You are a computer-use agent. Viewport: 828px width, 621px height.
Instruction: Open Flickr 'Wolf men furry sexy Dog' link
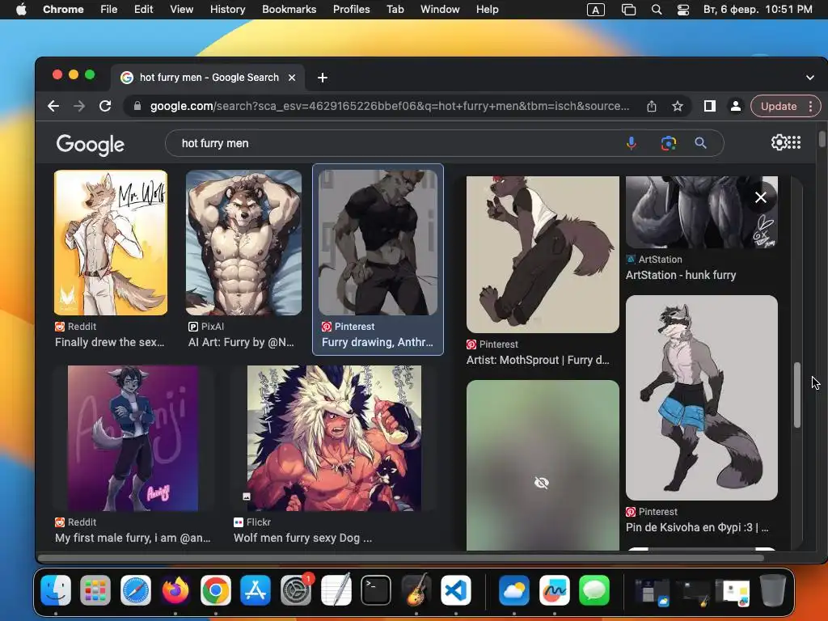click(x=302, y=538)
